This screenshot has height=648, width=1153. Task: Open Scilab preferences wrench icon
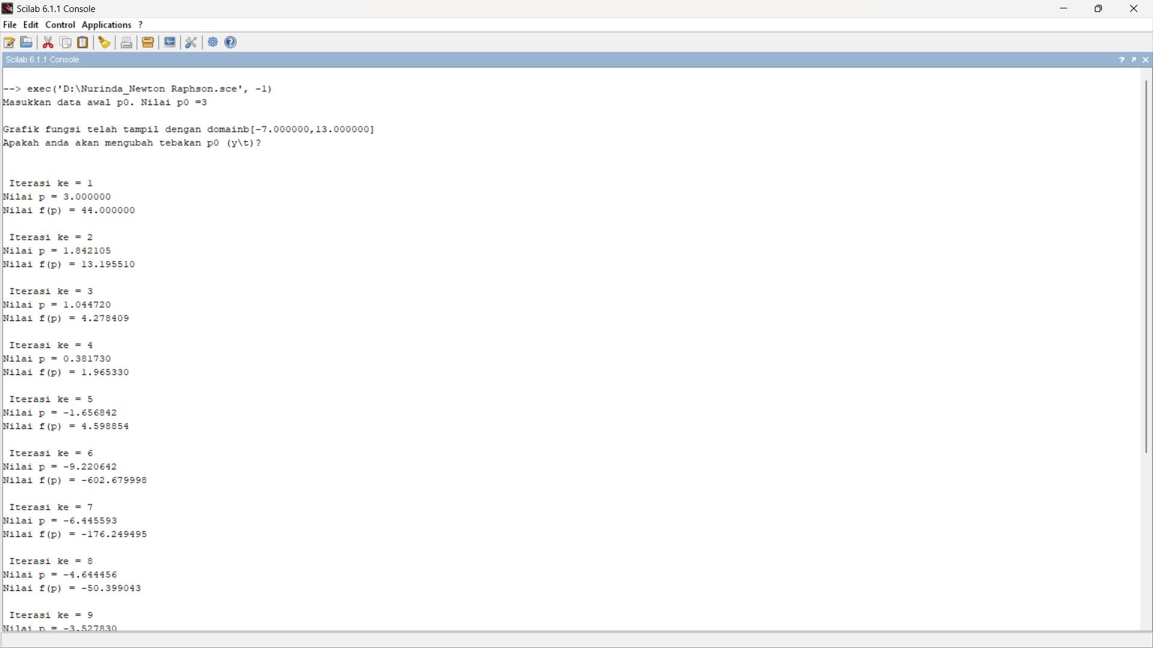click(x=191, y=43)
